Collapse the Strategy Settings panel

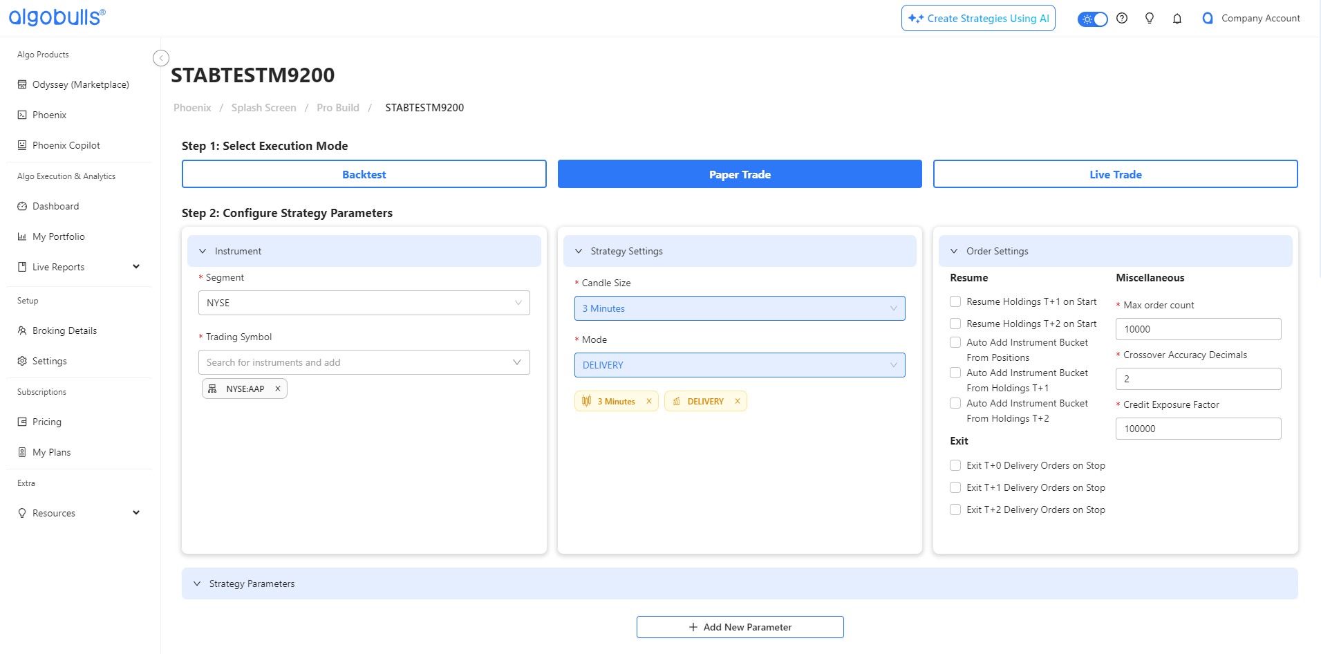(x=579, y=251)
